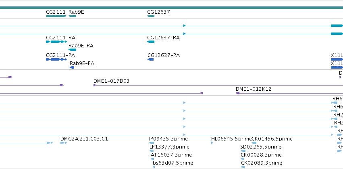343x169 pixels.
Task: Click the teal chromosome bar at top
Action: tap(172, 8)
